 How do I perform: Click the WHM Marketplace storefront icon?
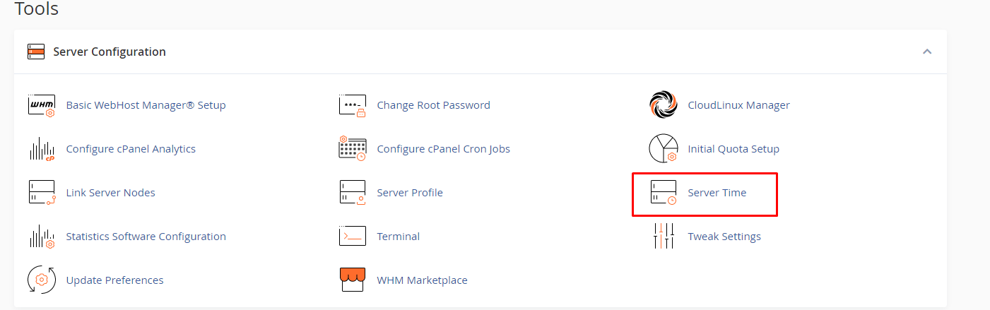(x=353, y=280)
